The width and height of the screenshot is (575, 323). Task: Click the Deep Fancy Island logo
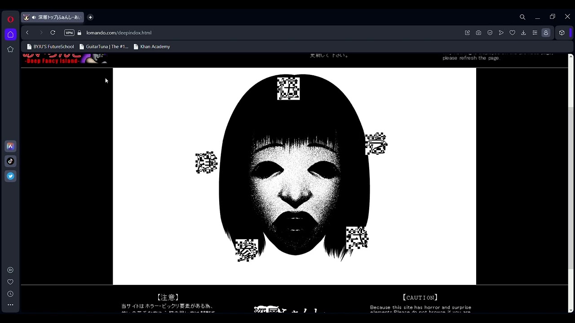click(x=66, y=59)
